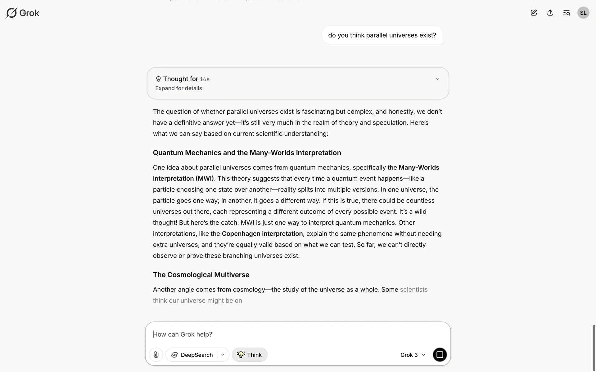The height and width of the screenshot is (372, 596).
Task: Start a new chat with compose icon
Action: [x=534, y=13]
